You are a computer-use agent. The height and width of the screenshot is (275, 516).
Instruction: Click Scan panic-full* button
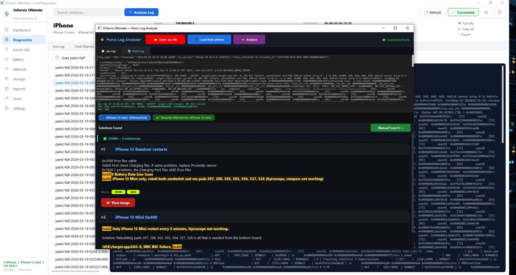(x=71, y=58)
